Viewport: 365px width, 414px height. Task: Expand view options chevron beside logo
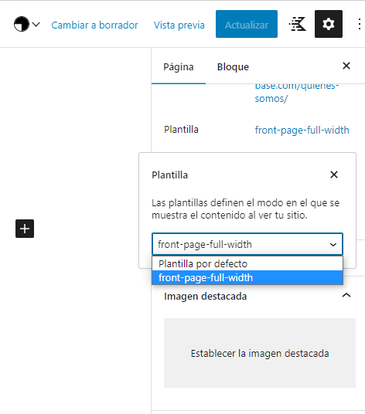point(36,24)
